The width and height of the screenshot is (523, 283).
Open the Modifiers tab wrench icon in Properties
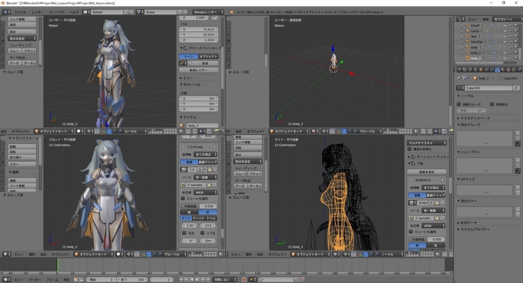coord(492,69)
